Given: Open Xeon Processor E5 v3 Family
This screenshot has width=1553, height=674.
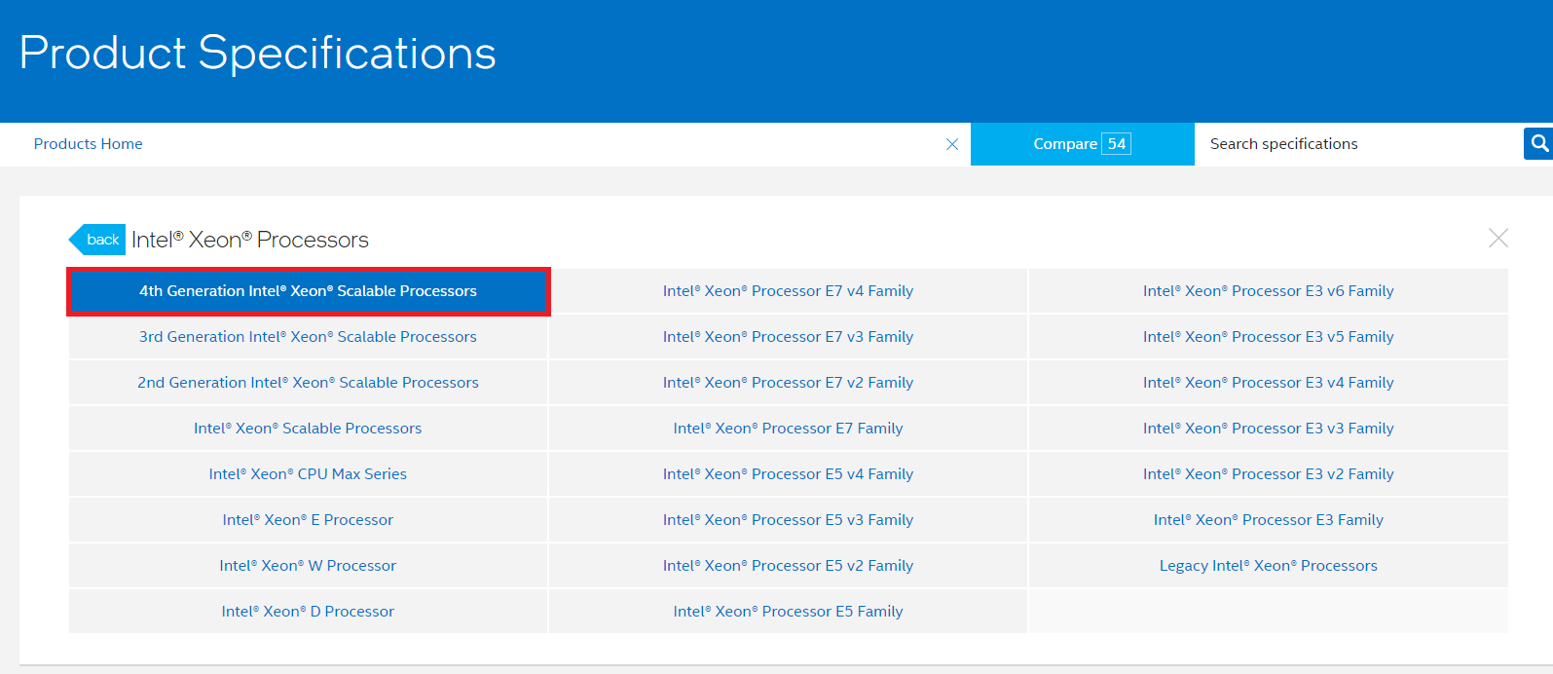Looking at the screenshot, I should point(788,520).
